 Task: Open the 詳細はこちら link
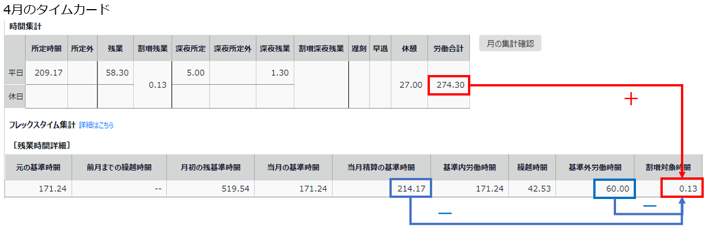tap(96, 125)
